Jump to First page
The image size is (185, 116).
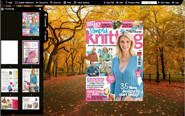coord(120,3)
